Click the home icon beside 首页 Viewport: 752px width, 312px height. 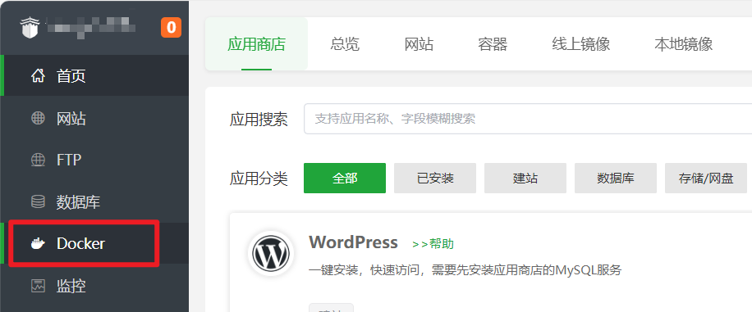(38, 75)
